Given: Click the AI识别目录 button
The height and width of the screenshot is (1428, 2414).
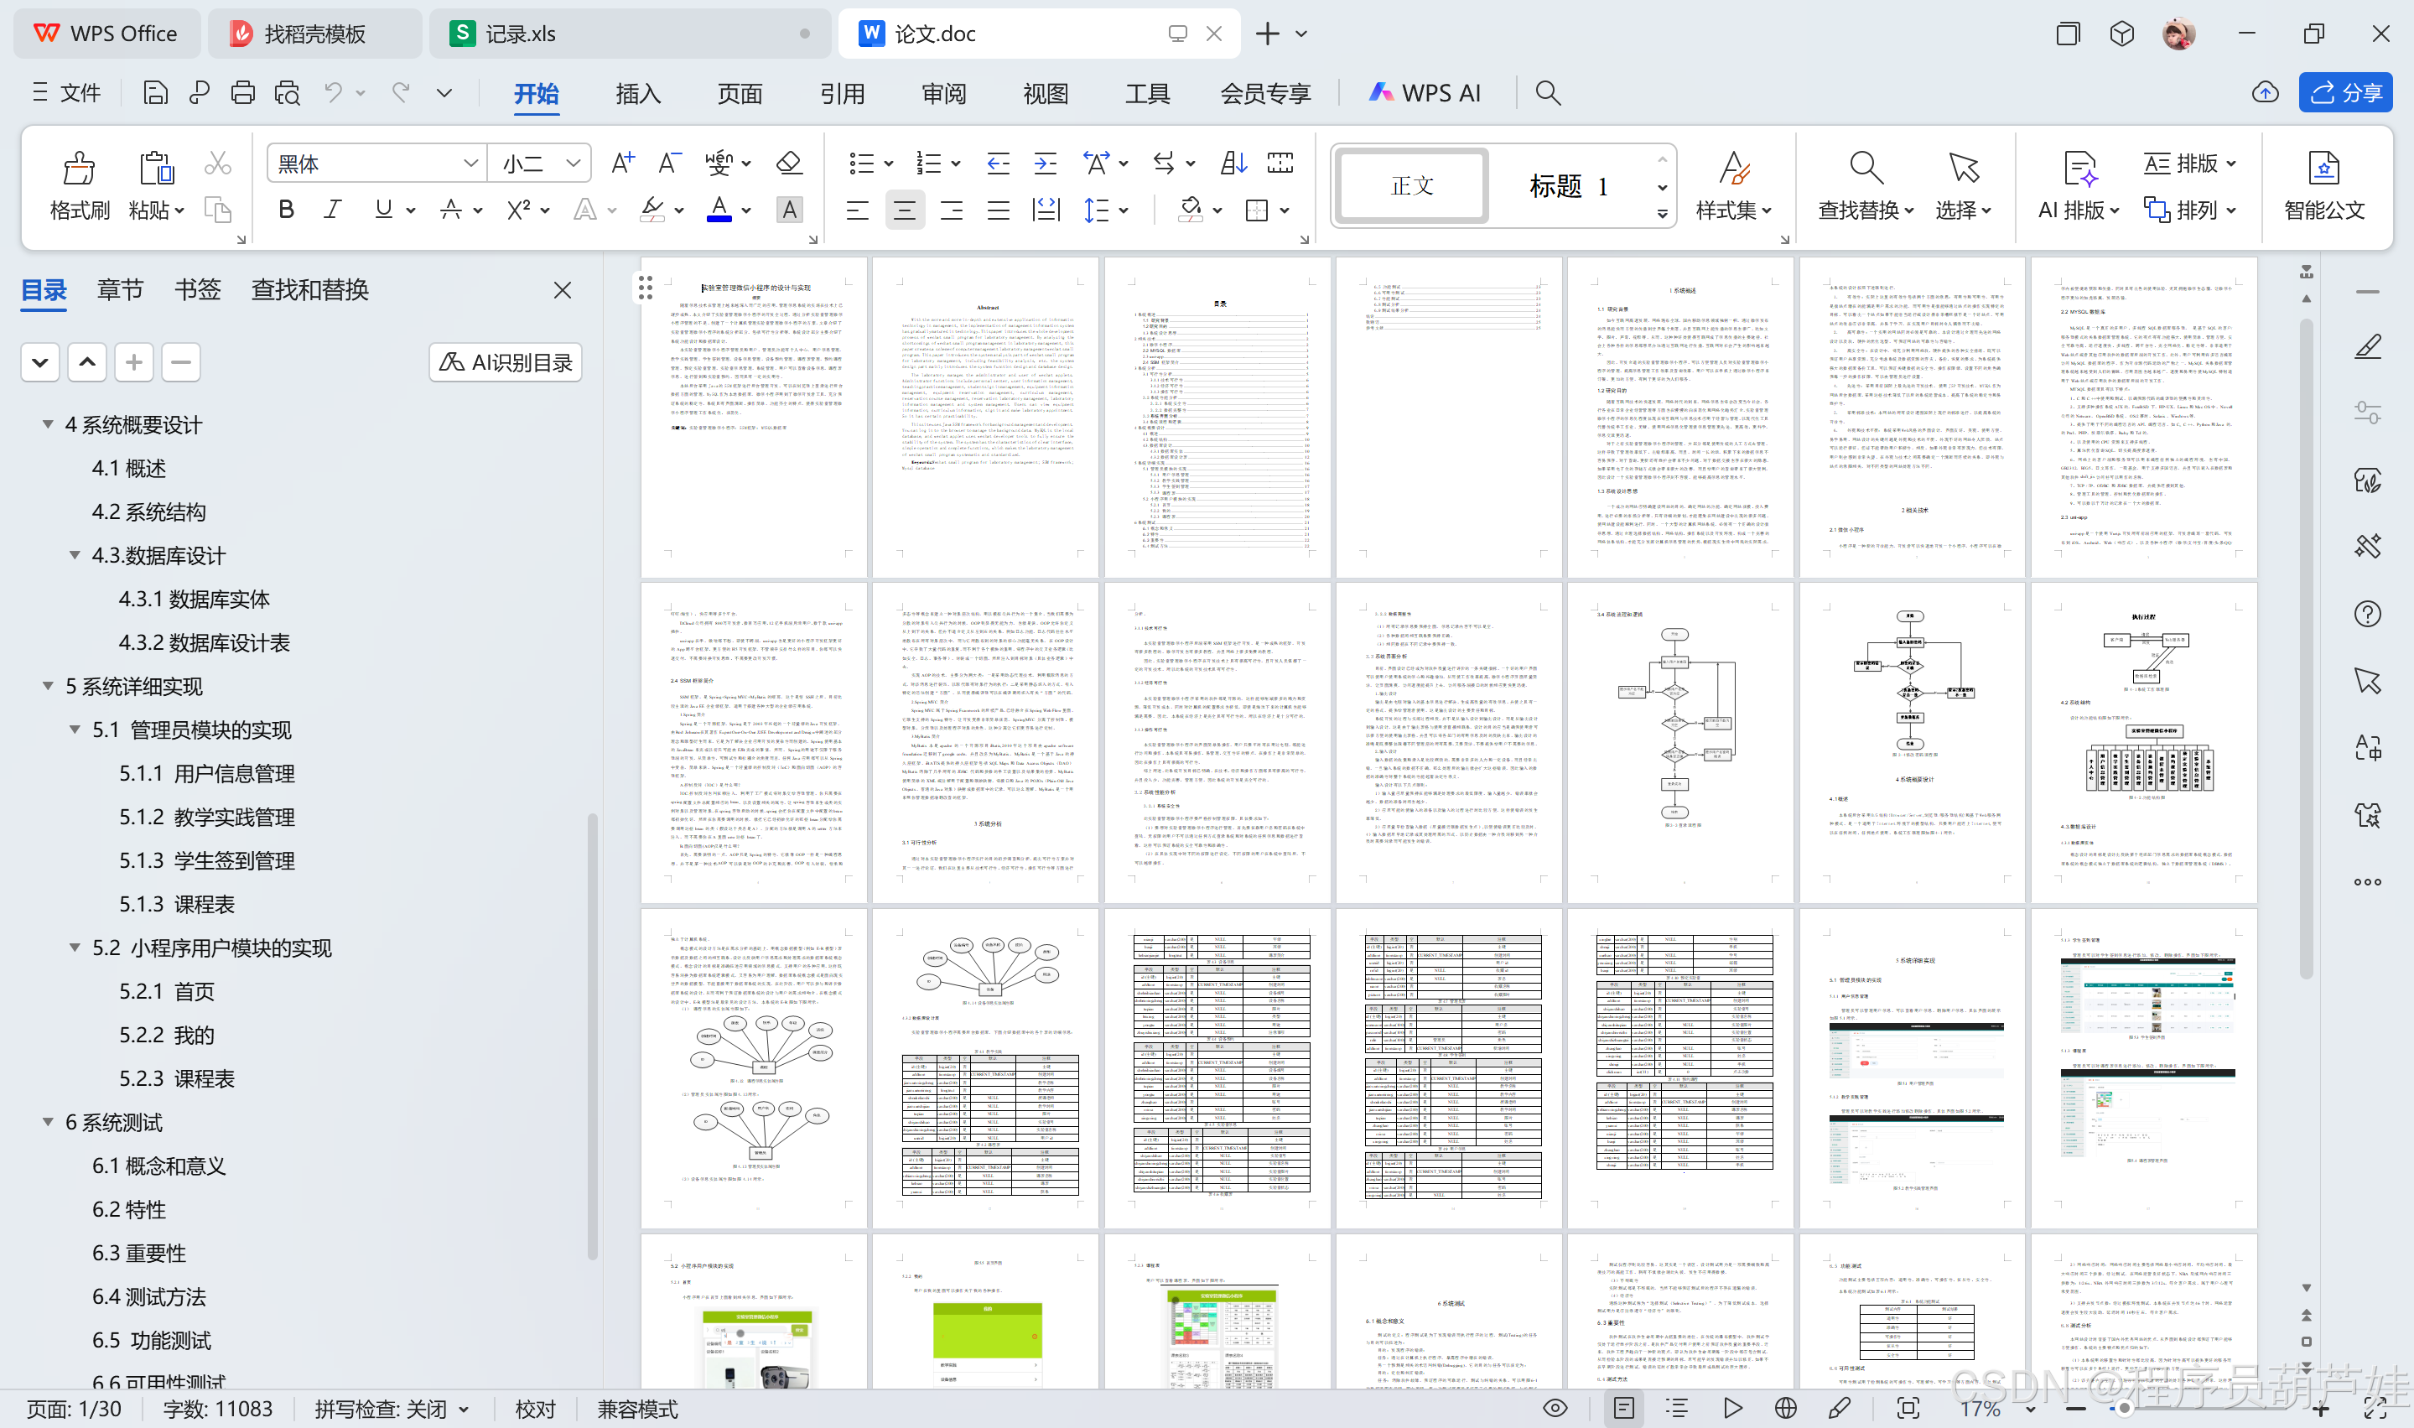Looking at the screenshot, I should coord(505,361).
